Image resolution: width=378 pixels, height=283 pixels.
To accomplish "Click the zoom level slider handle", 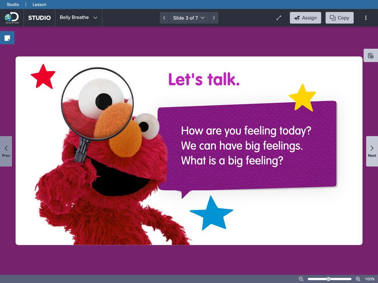I will tap(328, 279).
